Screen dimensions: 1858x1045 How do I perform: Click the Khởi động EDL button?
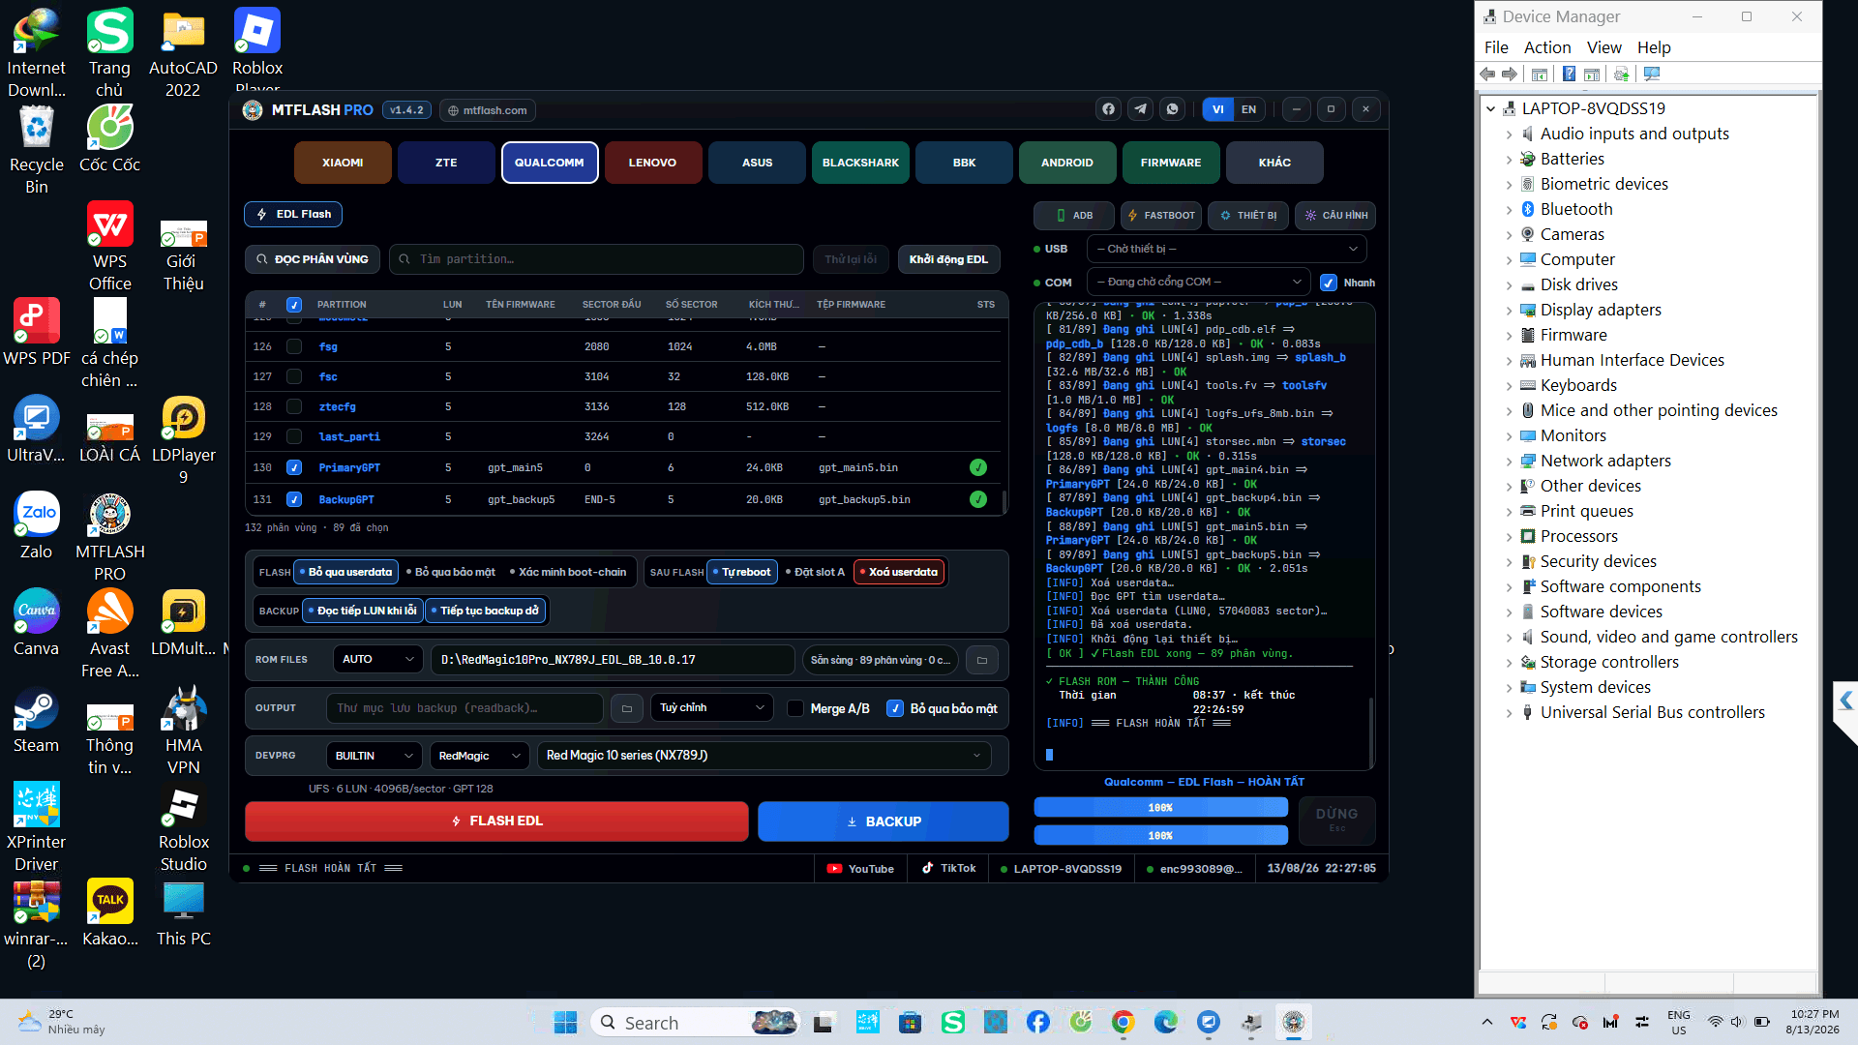[x=948, y=259]
